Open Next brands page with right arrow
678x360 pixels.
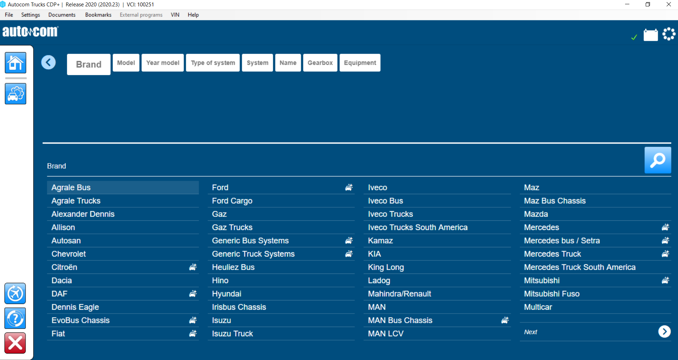(664, 331)
